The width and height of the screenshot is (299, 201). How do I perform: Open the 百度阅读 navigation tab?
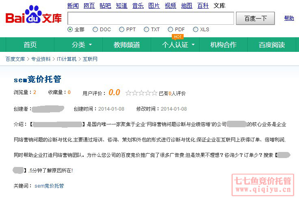pos(272,45)
